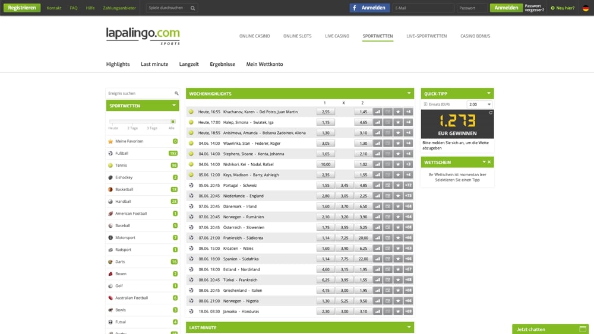Click the green Anmelden login button
The image size is (594, 334).
click(x=506, y=8)
